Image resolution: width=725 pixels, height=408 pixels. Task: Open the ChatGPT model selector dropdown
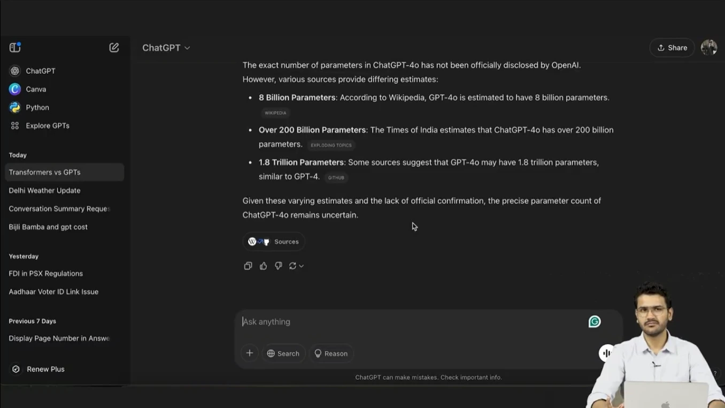(166, 48)
